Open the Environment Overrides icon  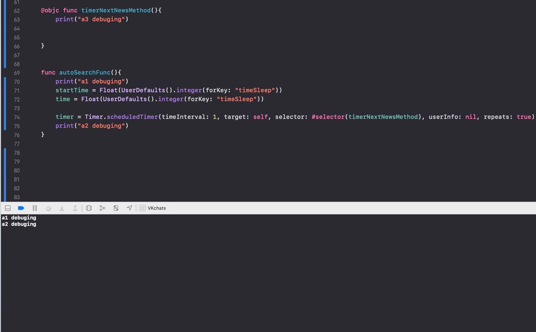click(x=116, y=208)
